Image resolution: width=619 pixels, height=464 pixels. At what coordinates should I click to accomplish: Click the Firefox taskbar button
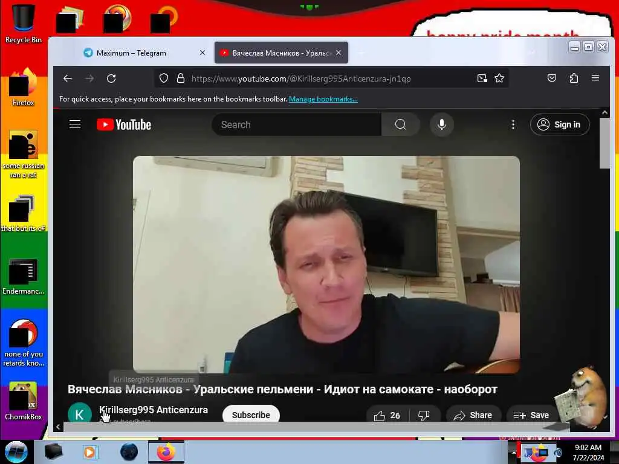[166, 452]
